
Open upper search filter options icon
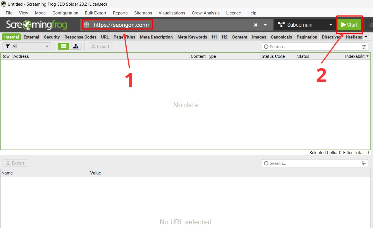[364, 47]
